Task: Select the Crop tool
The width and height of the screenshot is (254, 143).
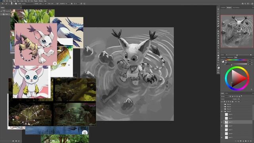Action: pos(218,19)
